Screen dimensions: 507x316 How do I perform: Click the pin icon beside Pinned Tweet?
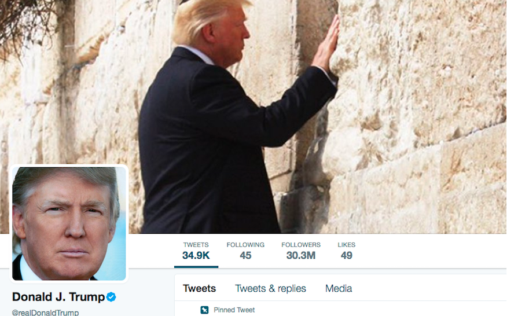coord(204,310)
